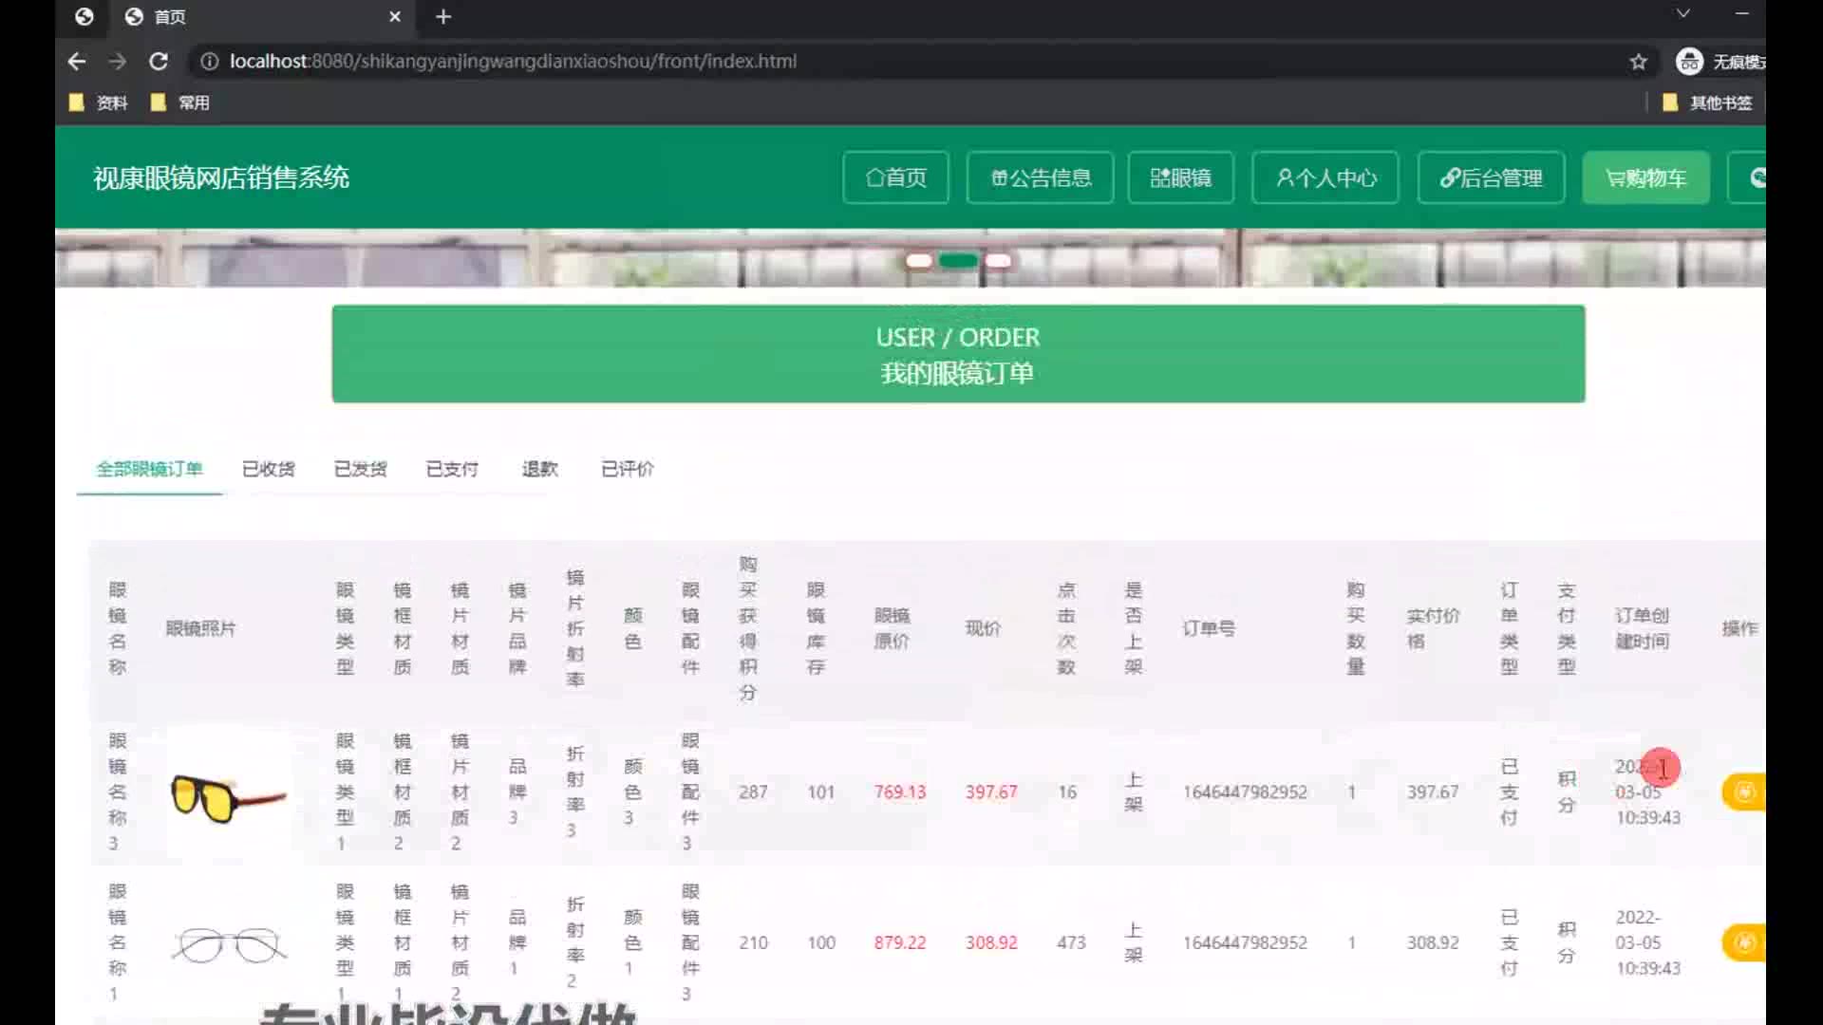Click the browser forward arrow
This screenshot has width=1823, height=1025.
pyautogui.click(x=118, y=62)
